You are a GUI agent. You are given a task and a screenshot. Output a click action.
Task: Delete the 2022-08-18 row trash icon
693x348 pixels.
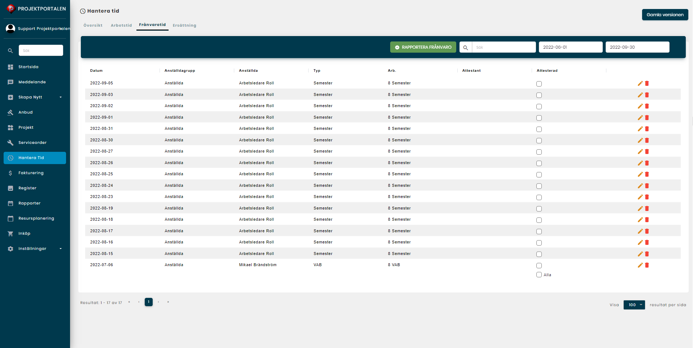click(x=647, y=220)
